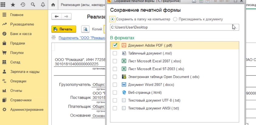Screen dimensions: 256x125
Task: Click the search magnifier icon
Action: tap(33, 5)
